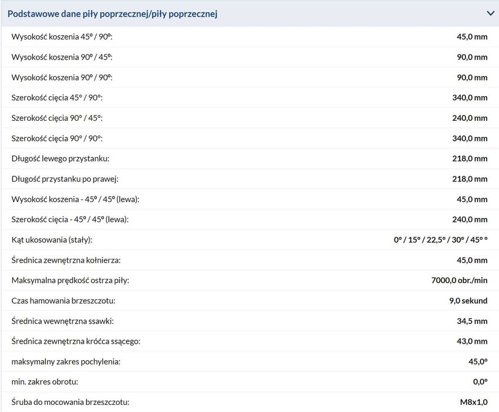This screenshot has height=412, width=499.
Task: Select the '43,0 mm' suction port diameter value
Action: (472, 341)
